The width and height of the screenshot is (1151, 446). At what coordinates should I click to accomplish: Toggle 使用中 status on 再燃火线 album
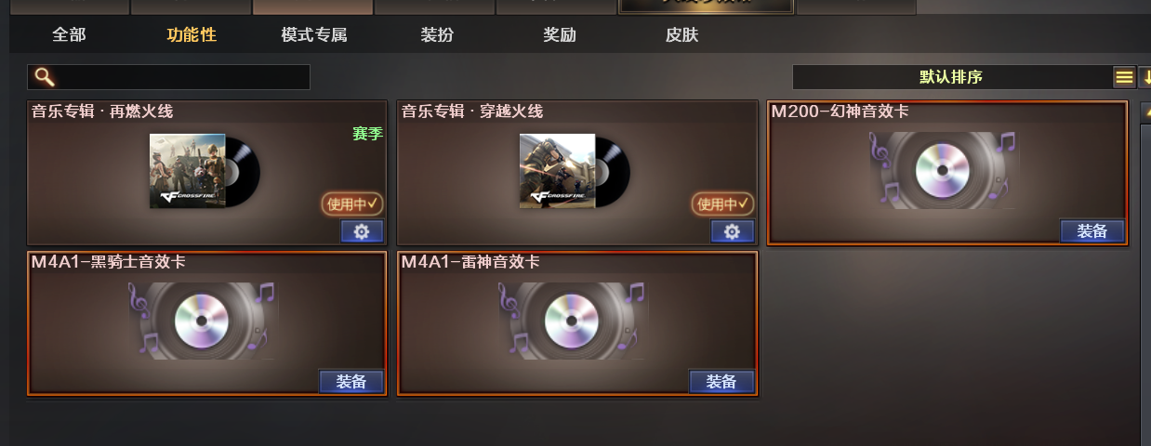click(353, 203)
